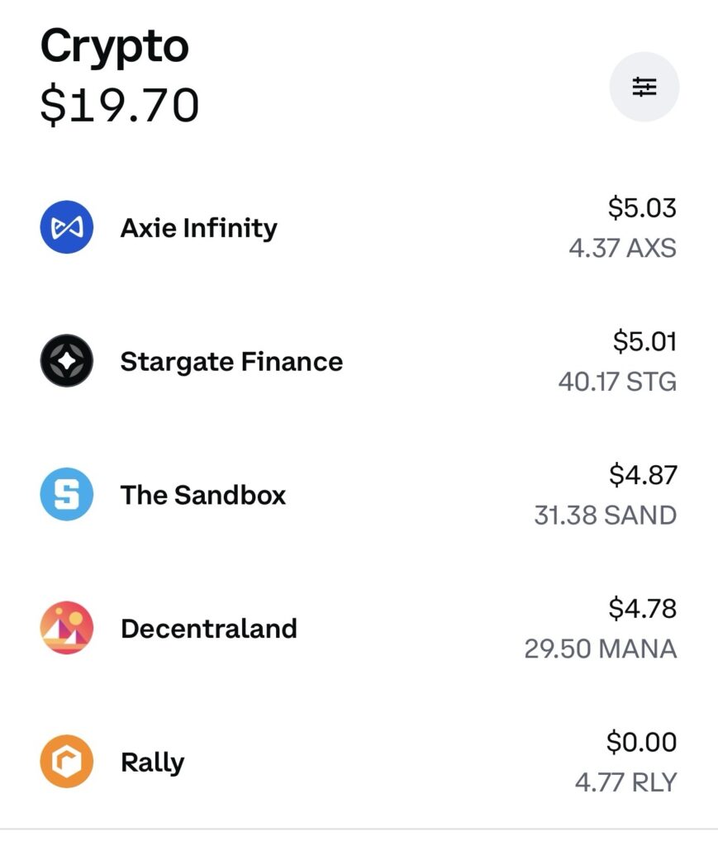Screen dimensions: 718x846
Task: Click the $5.01 Stargate Finance value
Action: click(644, 341)
